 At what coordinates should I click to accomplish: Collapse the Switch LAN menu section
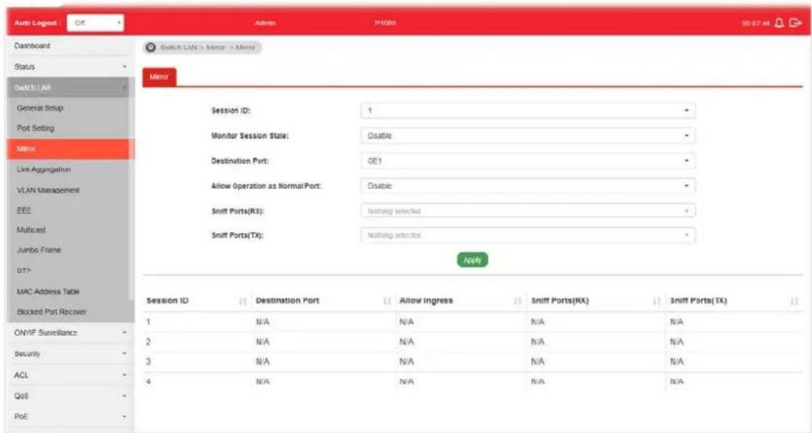(68, 88)
